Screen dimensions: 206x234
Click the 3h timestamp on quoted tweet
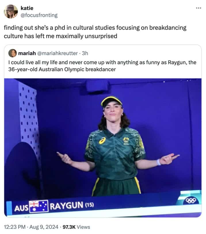85,53
